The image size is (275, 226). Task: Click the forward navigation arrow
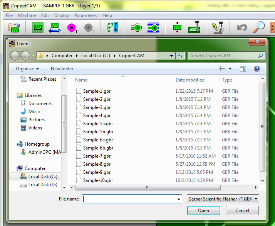(25, 56)
